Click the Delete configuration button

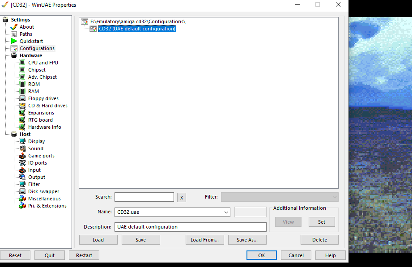pos(319,240)
